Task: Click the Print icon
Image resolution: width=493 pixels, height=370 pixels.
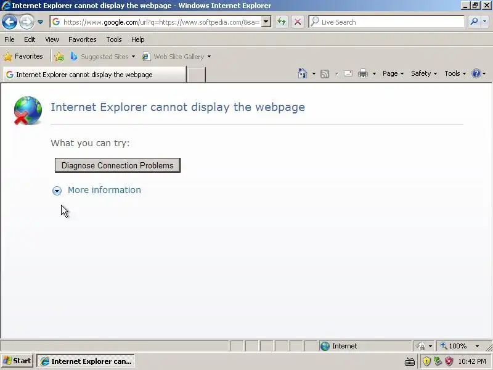Action: (x=363, y=73)
